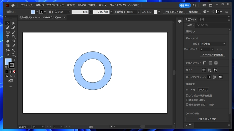Click the fill color swatch in toolbar

click(x=7, y=61)
